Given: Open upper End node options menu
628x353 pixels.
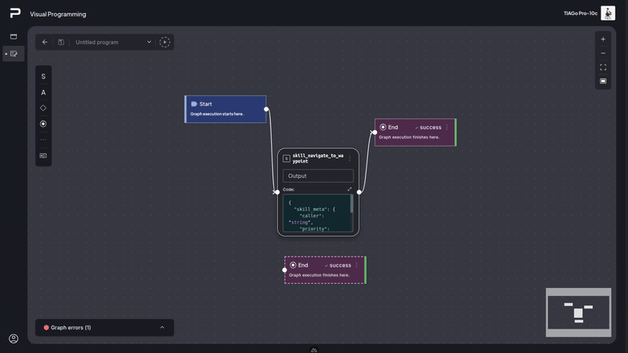Looking at the screenshot, I should [447, 127].
